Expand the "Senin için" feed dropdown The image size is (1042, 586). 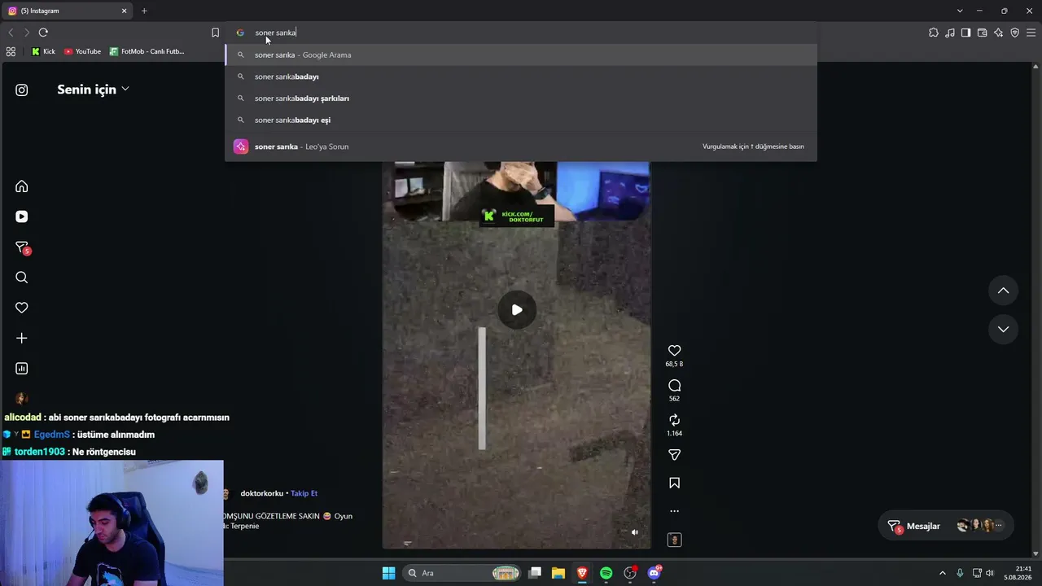[93, 90]
